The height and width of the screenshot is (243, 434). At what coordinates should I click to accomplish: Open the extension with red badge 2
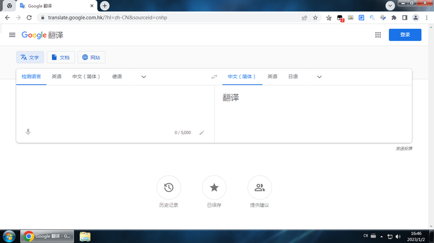click(340, 18)
